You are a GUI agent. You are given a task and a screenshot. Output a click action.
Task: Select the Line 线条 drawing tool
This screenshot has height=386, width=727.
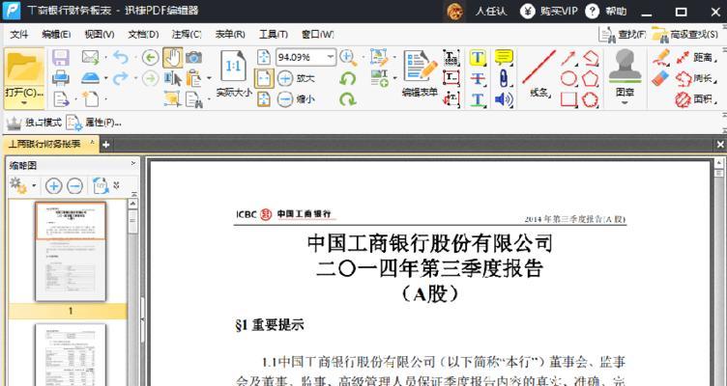[539, 74]
